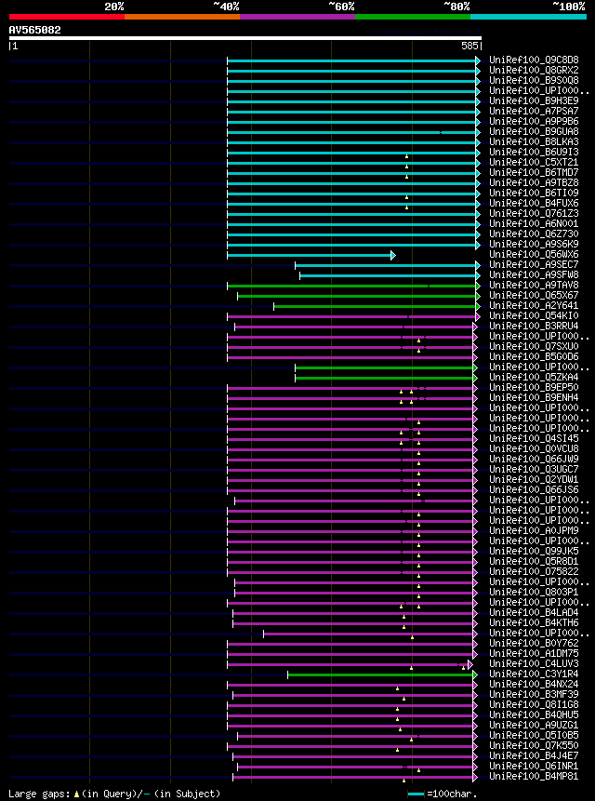Screen dimensions: 595x801
Task: Select the UniRef100_B9ENH4 label
Action: tap(534, 397)
